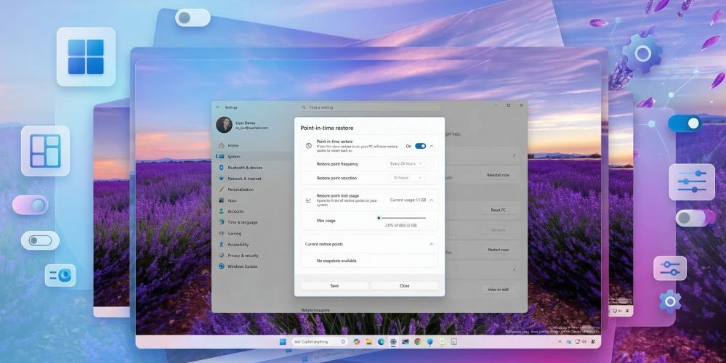Open the Accessibility settings page
This screenshot has width=726, height=363.
click(238, 245)
